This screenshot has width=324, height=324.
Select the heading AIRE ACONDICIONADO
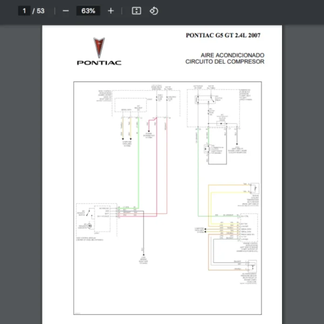[x=232, y=55]
